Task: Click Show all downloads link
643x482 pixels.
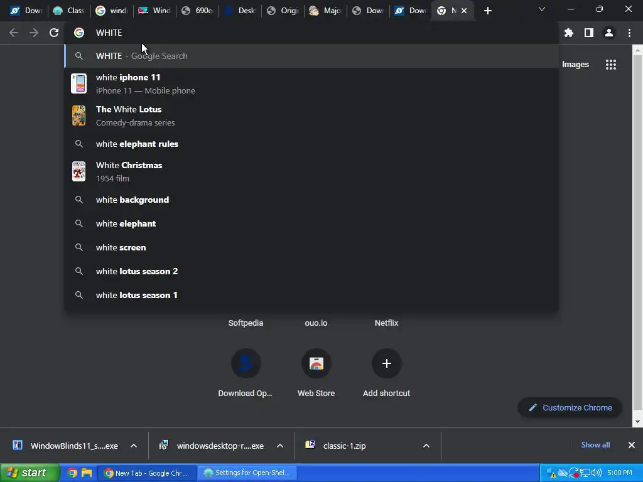Action: 595,445
